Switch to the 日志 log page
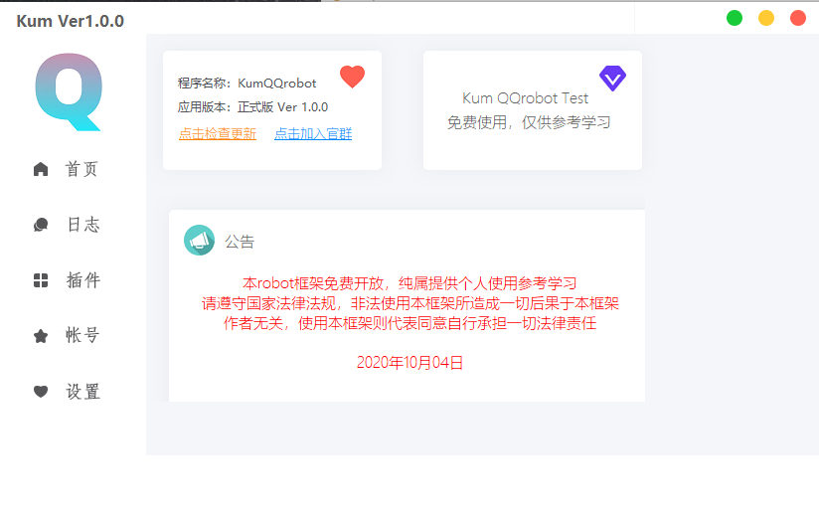 [82, 225]
